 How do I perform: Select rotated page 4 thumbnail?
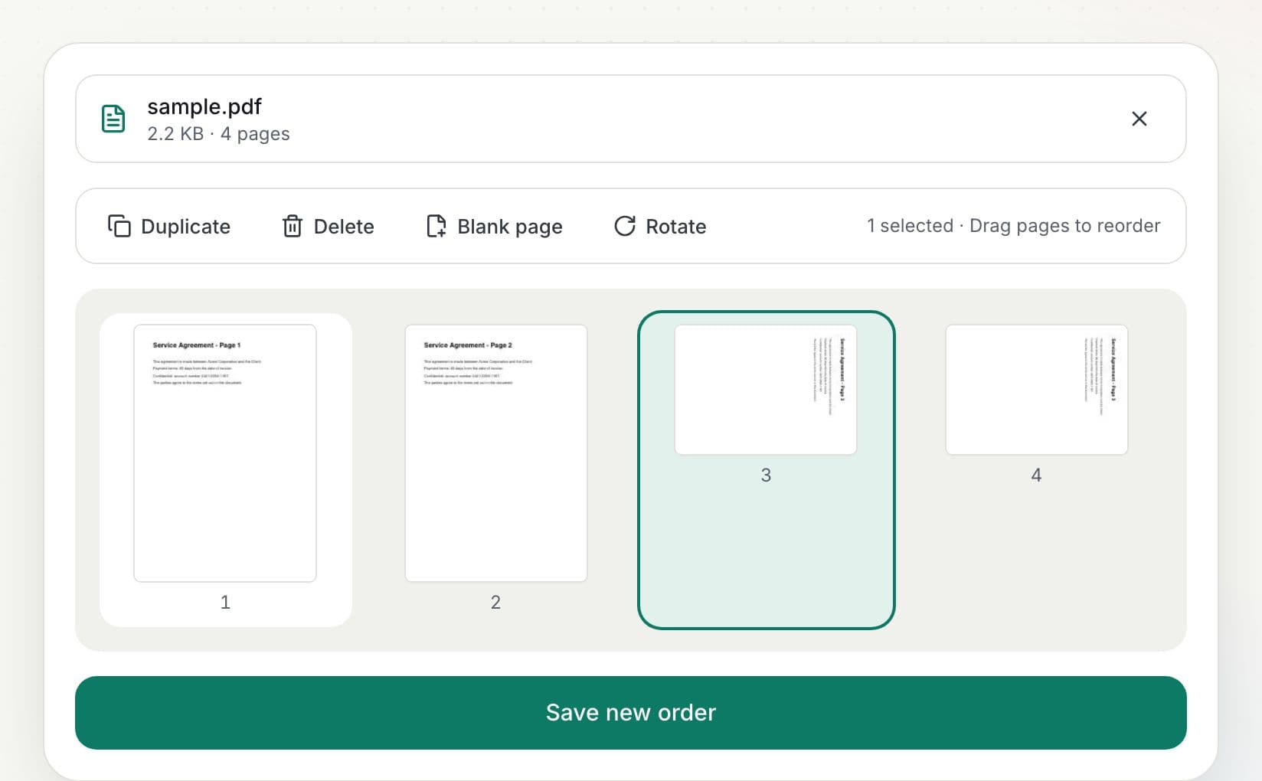click(1036, 390)
